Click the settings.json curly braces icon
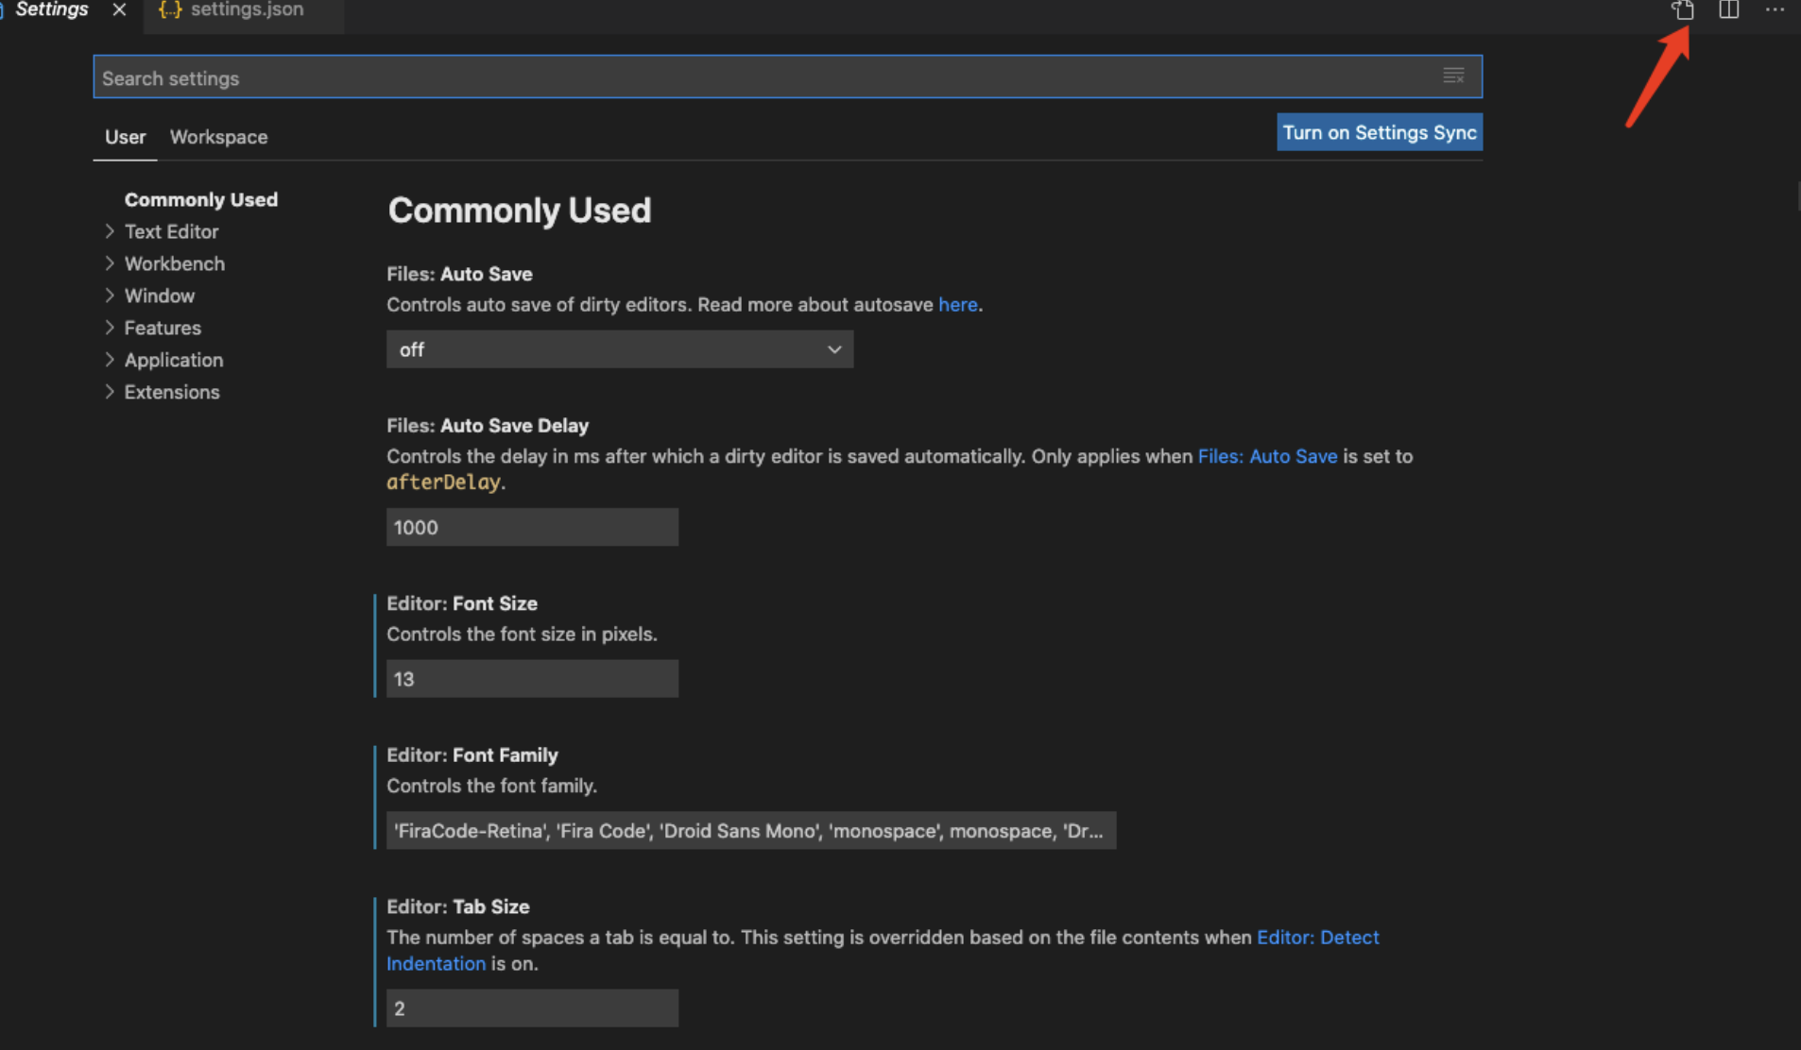1801x1050 pixels. point(170,9)
